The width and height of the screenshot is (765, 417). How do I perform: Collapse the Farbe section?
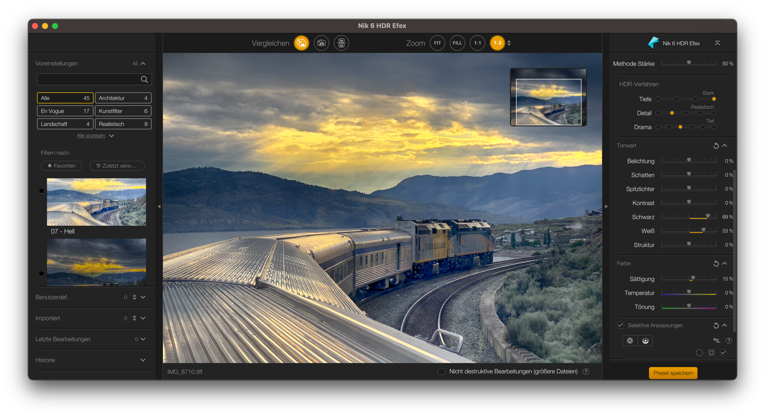pos(724,263)
